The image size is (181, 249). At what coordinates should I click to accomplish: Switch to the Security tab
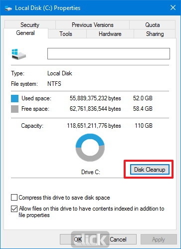[x=30, y=24]
